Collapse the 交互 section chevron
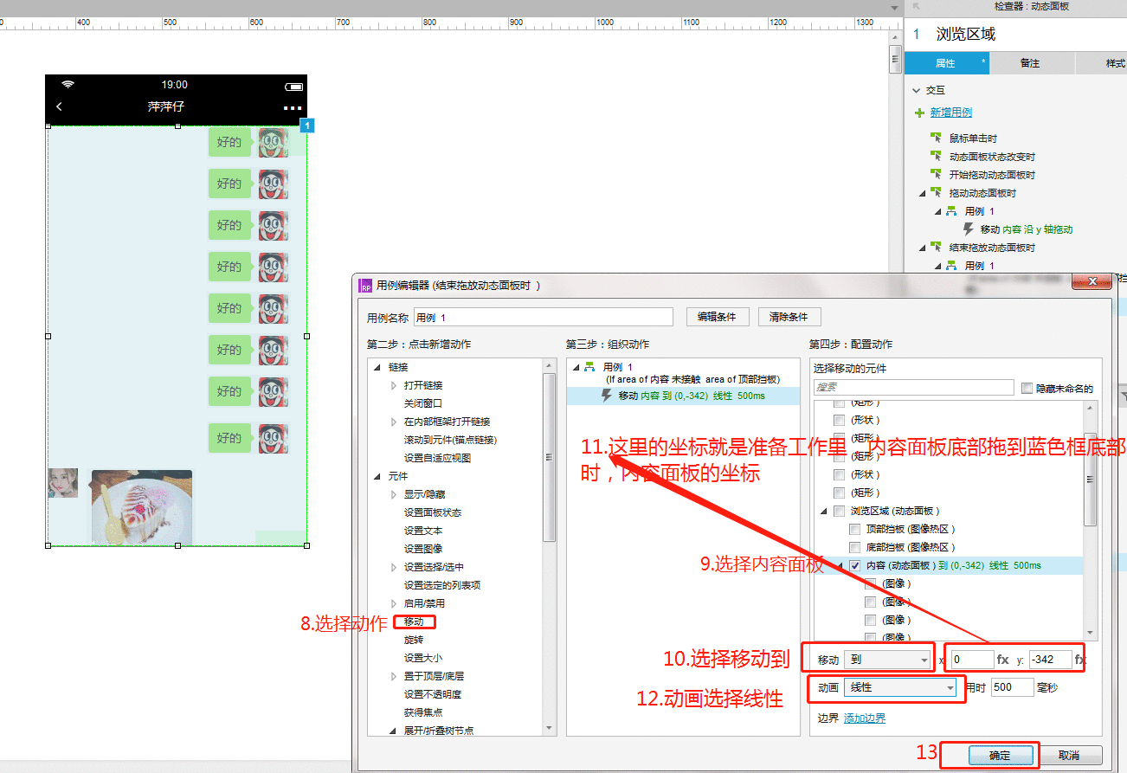 [917, 90]
